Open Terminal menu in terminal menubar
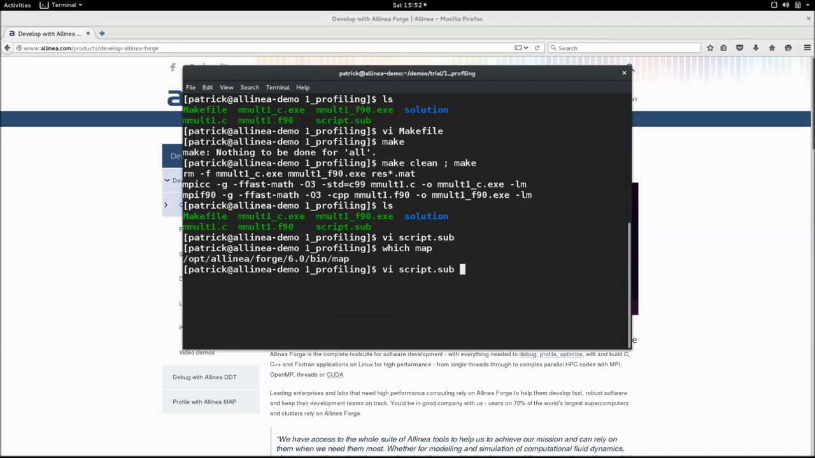This screenshot has height=458, width=815. click(x=278, y=87)
